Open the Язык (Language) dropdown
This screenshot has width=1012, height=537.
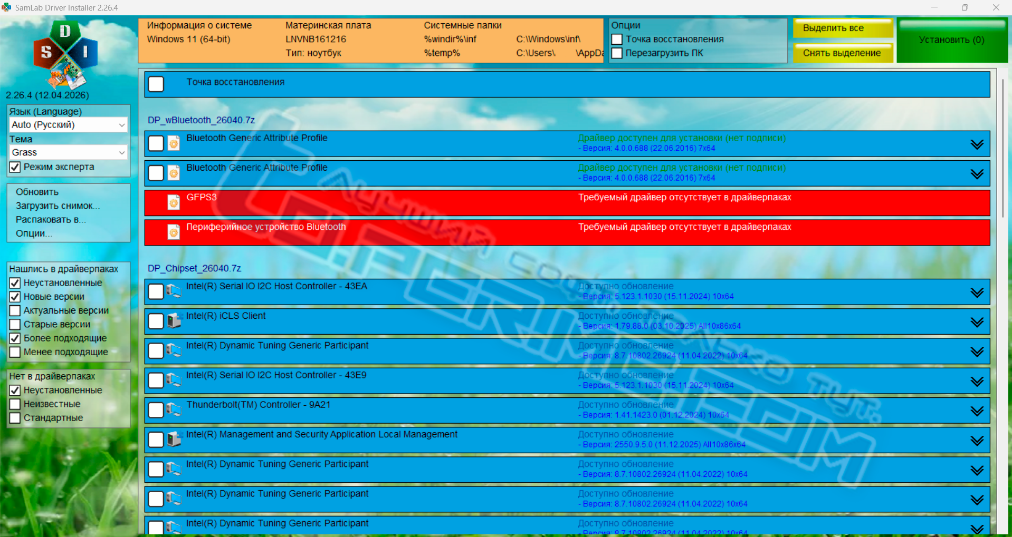coord(69,125)
